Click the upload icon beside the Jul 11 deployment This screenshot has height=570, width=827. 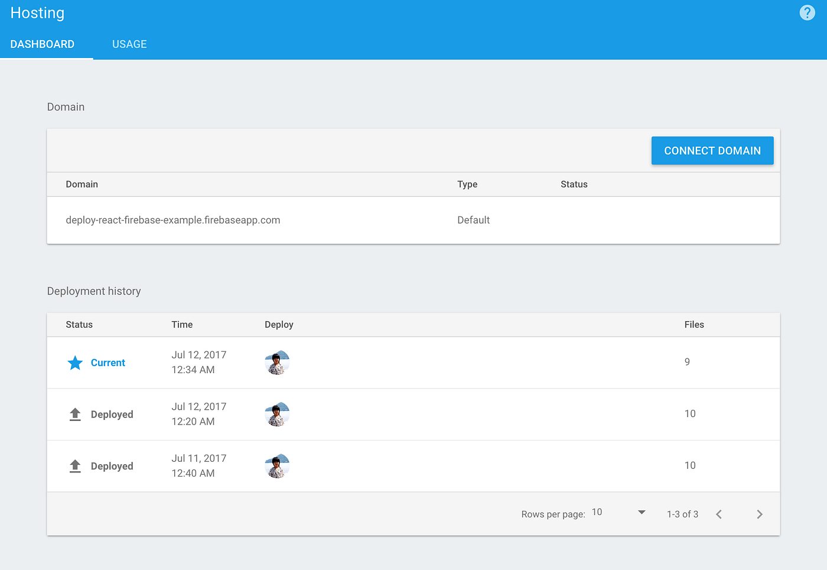coord(75,465)
